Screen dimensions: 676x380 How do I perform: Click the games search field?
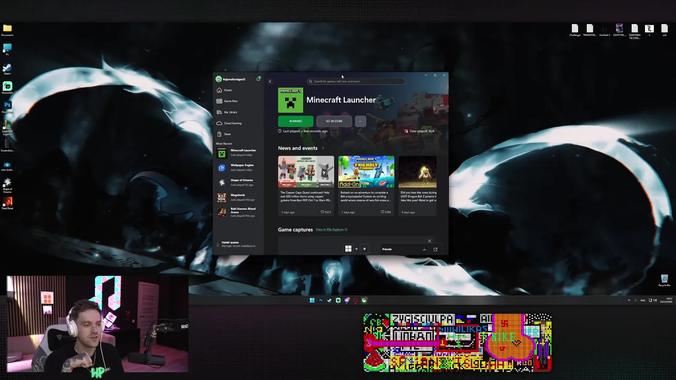(x=356, y=81)
